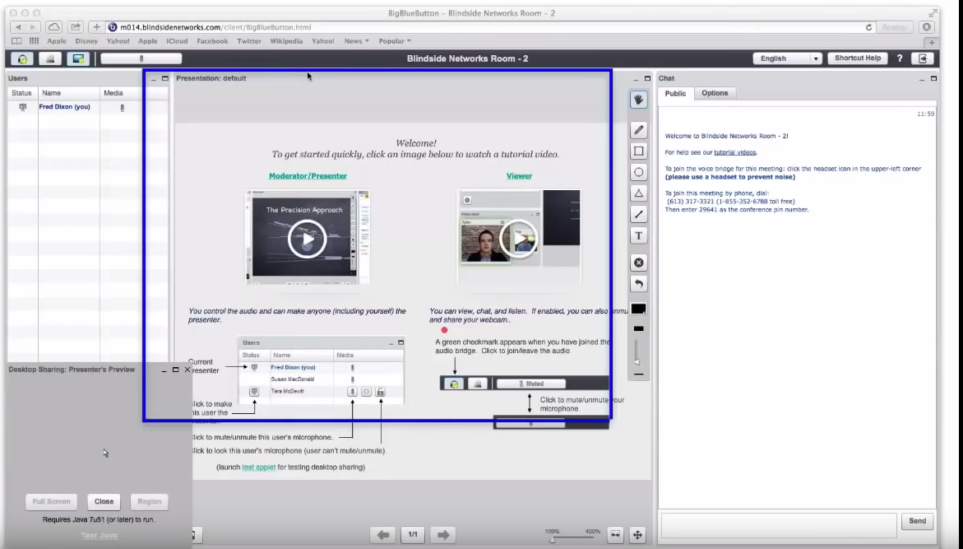Viewport: 963px width, 549px height.
Task: Play the Viewer tutorial video thumbnail
Action: [518, 237]
